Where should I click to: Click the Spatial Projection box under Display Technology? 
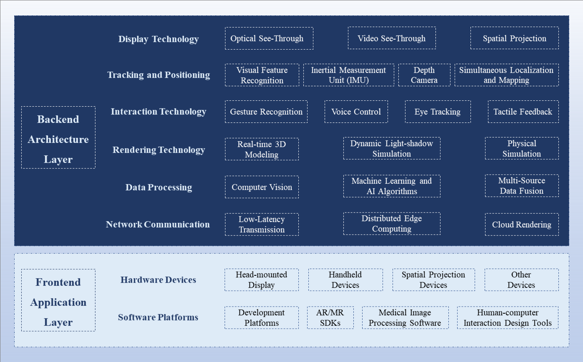click(x=515, y=38)
